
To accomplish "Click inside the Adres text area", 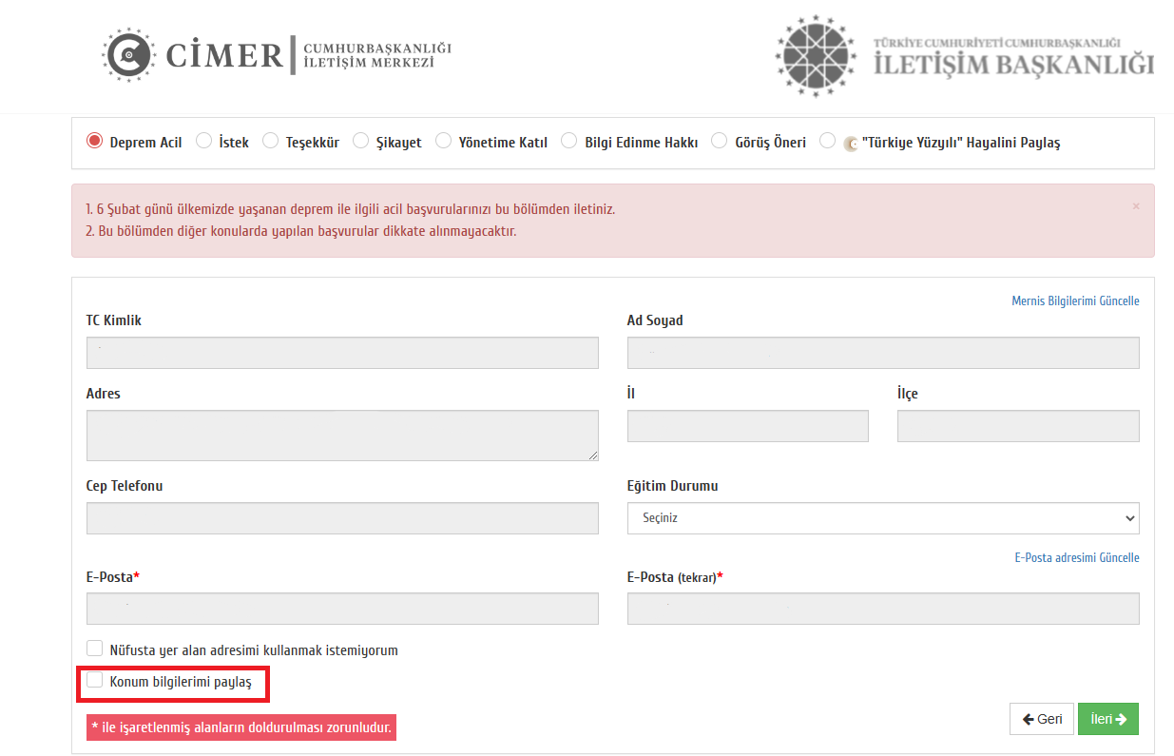I will [342, 436].
